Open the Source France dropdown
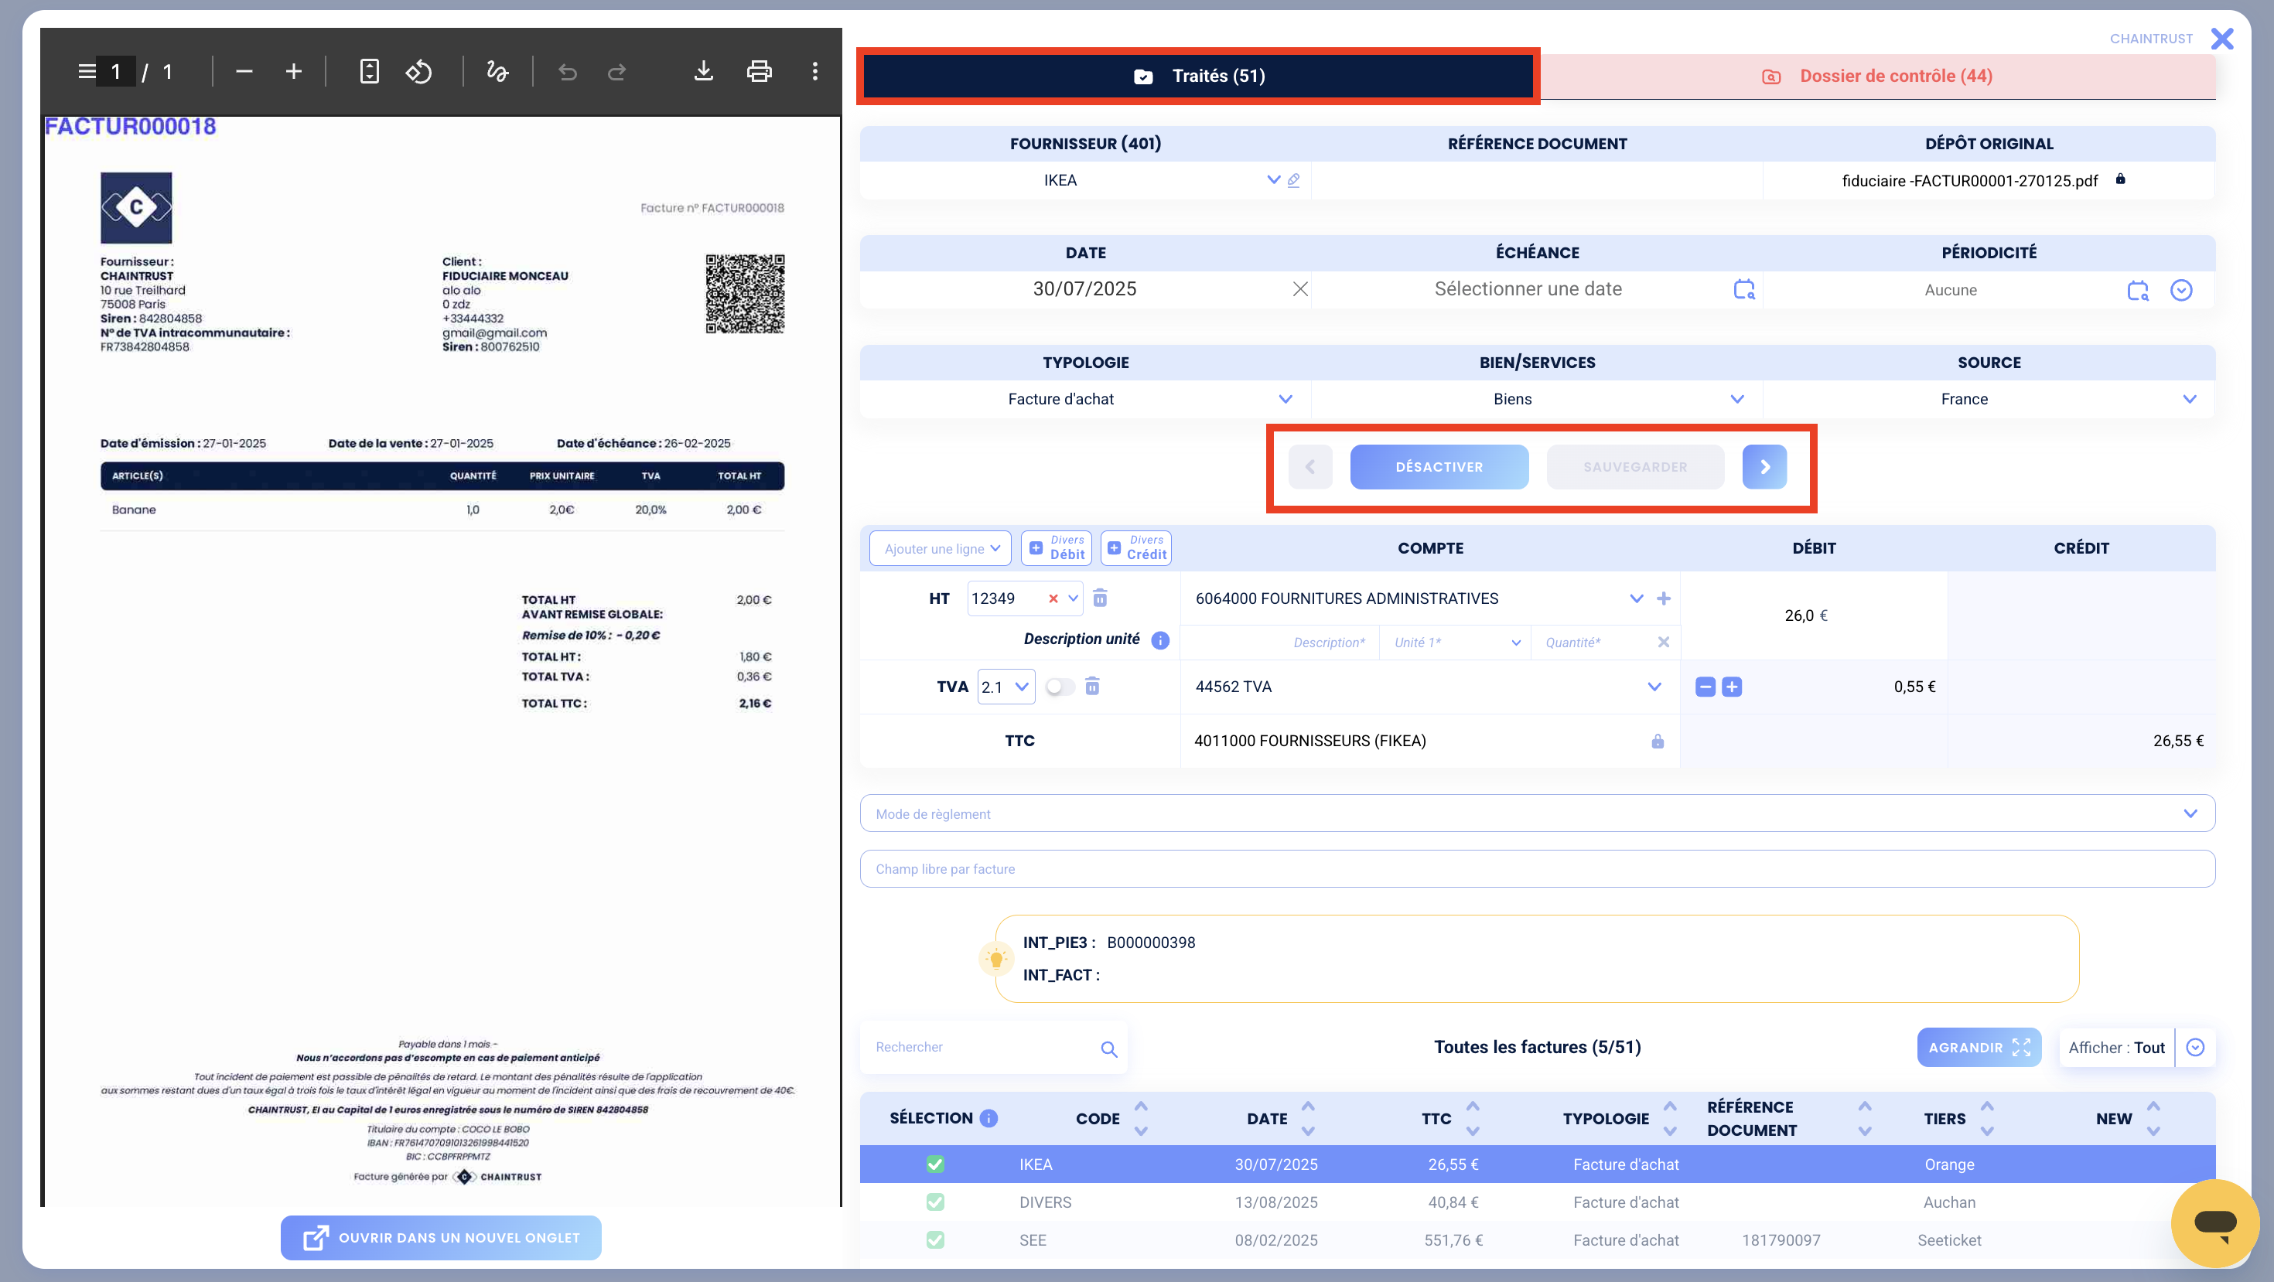 click(2188, 399)
